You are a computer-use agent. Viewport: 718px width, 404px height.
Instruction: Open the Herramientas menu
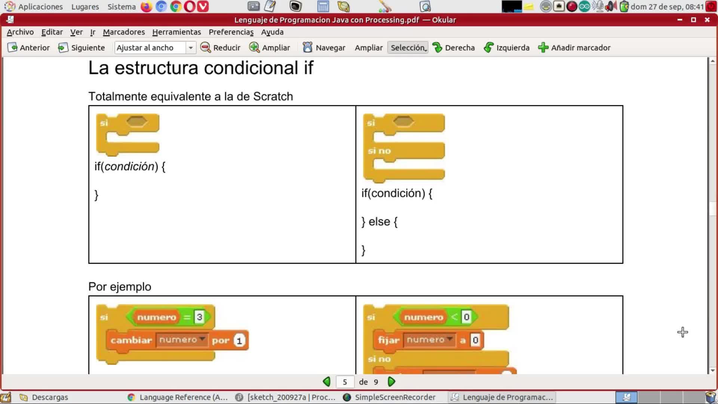pos(176,32)
